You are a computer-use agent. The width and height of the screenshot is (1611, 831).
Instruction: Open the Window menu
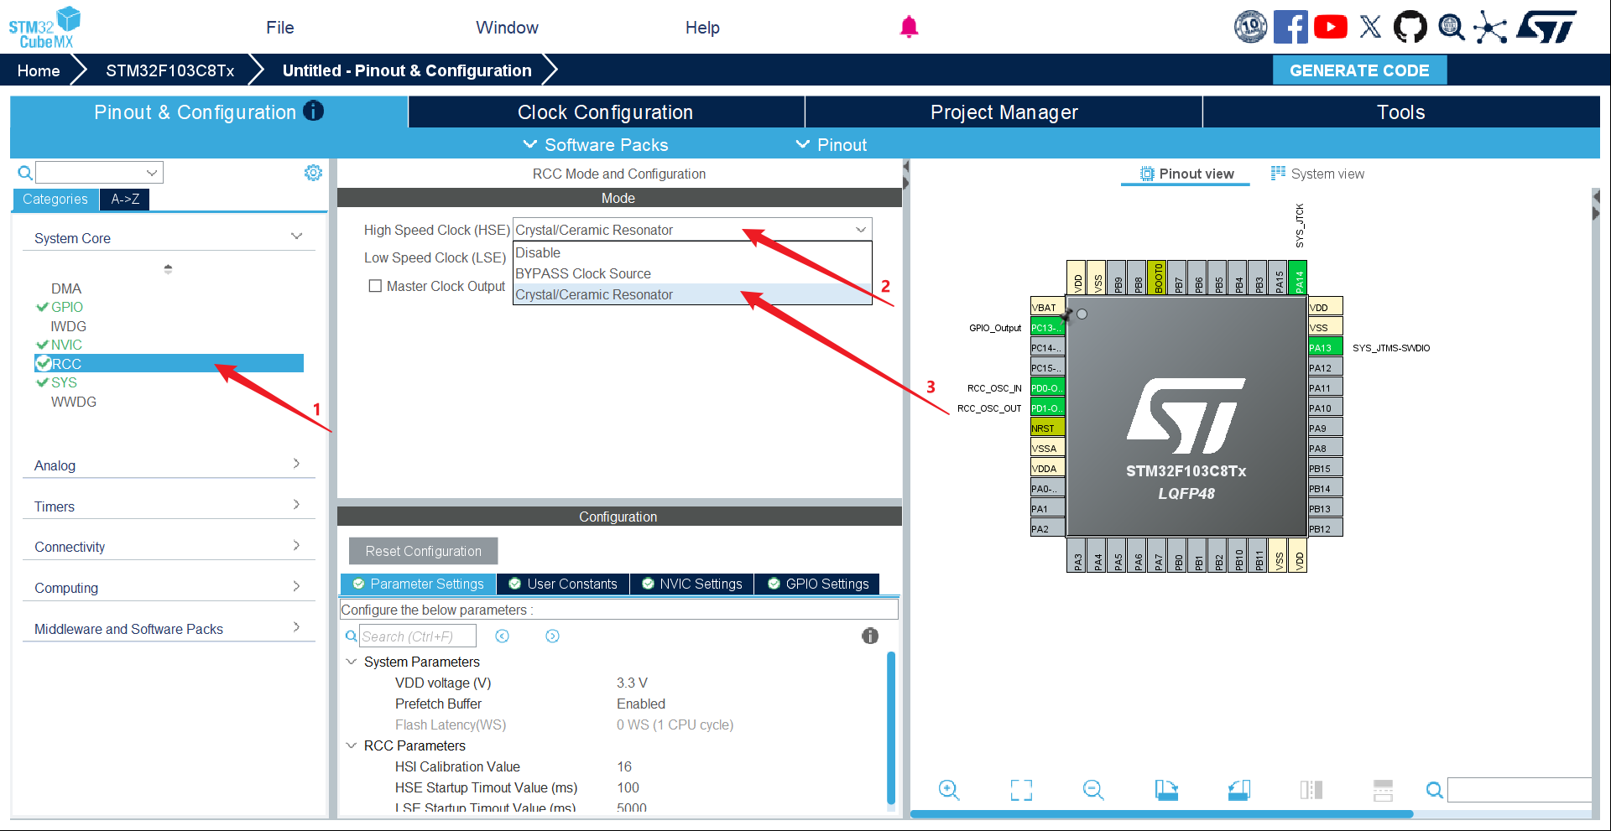coord(508,28)
